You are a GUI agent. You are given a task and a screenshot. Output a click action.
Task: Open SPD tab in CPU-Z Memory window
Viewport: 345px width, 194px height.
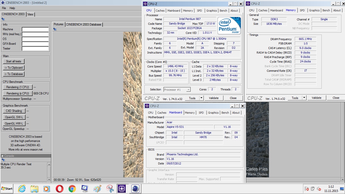coord(302,10)
